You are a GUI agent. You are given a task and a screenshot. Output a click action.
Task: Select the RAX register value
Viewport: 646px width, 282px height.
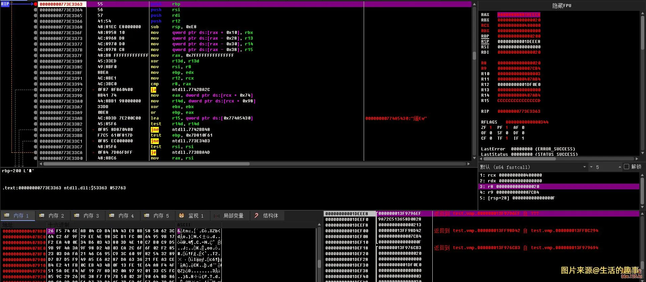pos(519,15)
